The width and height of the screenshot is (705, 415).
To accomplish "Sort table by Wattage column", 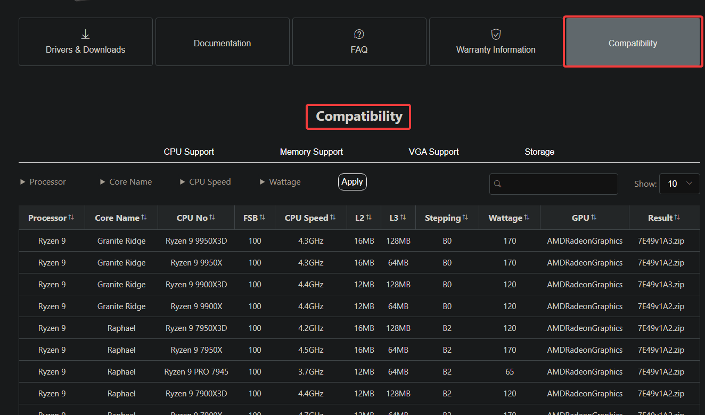I will (x=510, y=218).
